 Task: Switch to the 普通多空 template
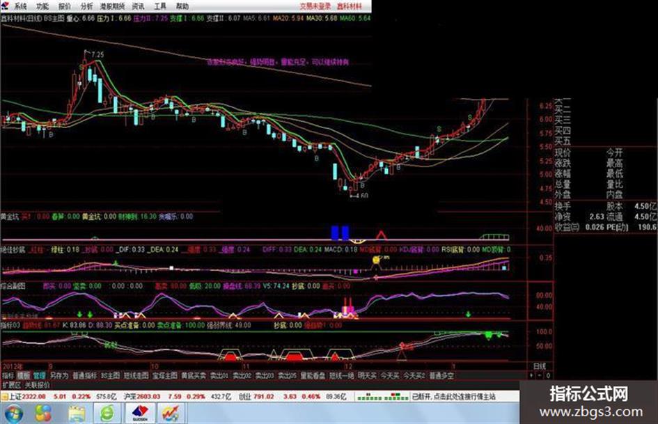click(x=441, y=375)
